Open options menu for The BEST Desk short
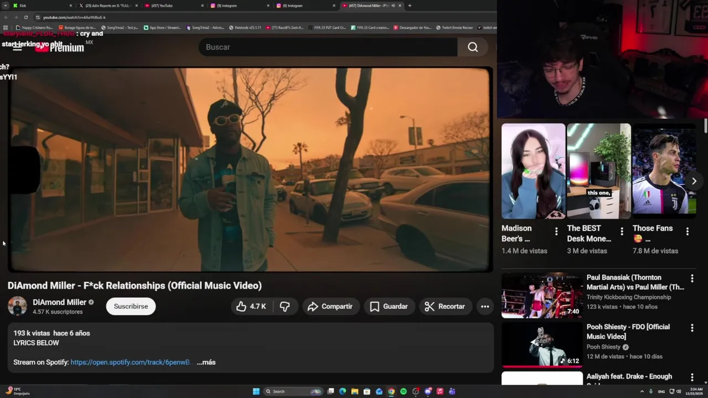The height and width of the screenshot is (398, 708). pos(622,232)
